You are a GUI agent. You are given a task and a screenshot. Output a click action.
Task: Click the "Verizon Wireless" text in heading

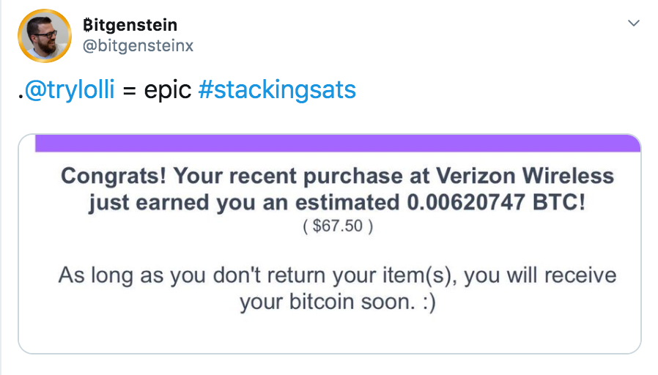coord(525,177)
